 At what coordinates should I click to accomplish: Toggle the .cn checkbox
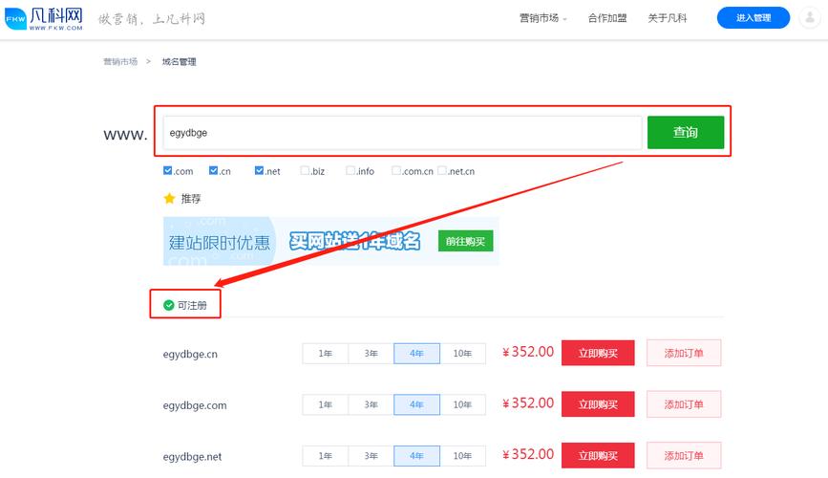pyautogui.click(x=213, y=170)
